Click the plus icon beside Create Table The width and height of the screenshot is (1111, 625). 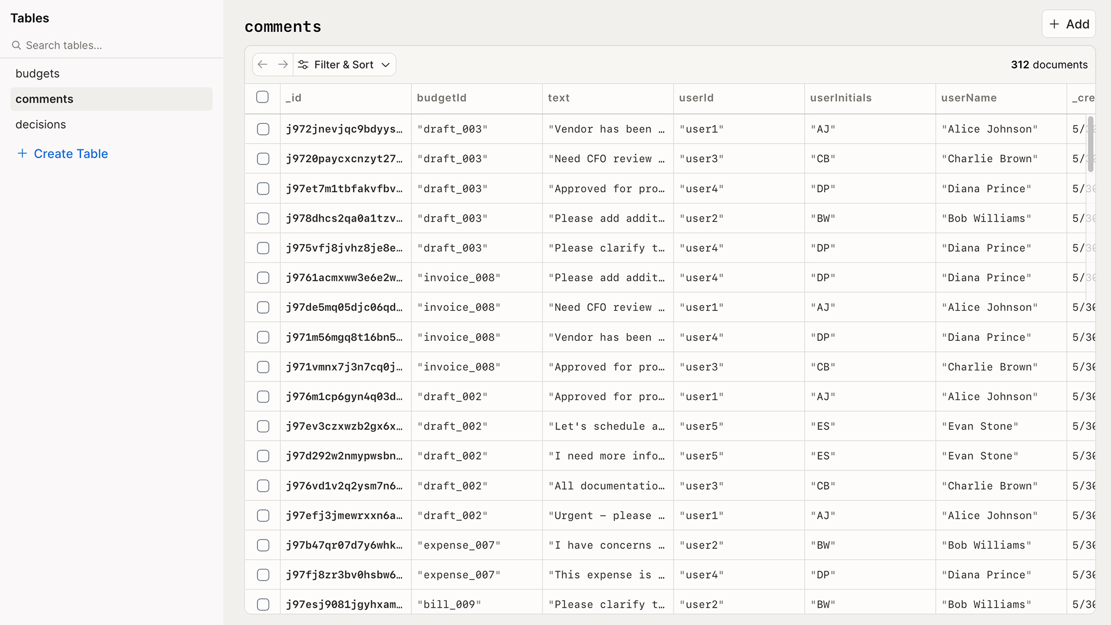click(x=22, y=153)
